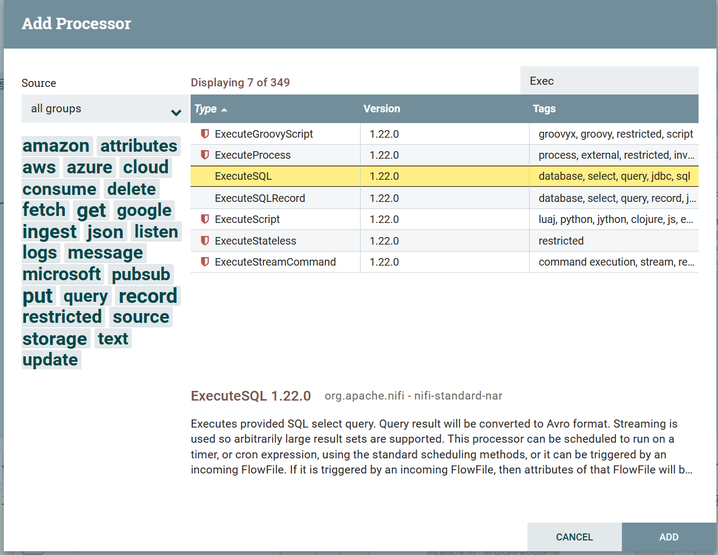The image size is (718, 555).
Task: Click the Exec filter input field
Action: click(609, 80)
